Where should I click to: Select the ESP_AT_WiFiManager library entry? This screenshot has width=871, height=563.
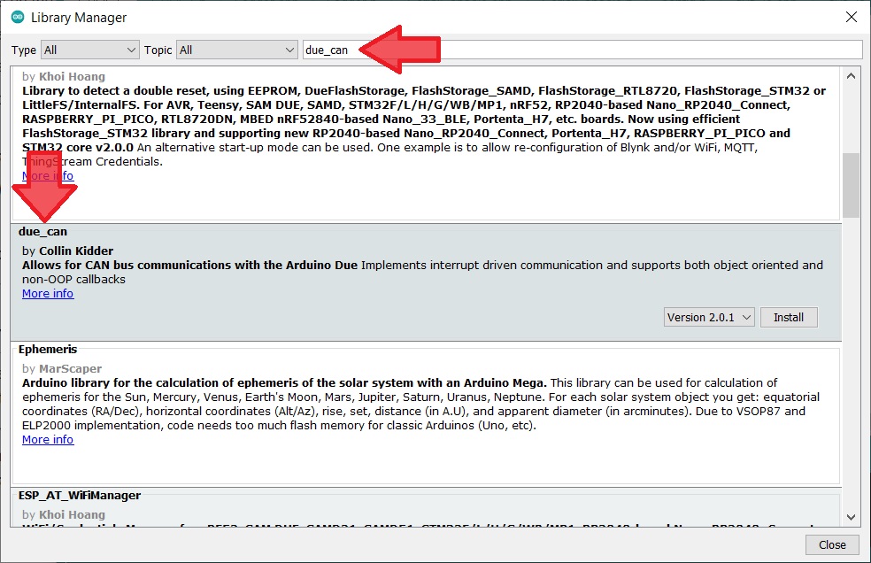425,505
